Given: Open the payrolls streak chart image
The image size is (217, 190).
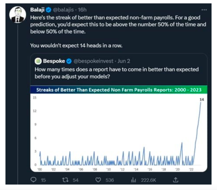Looking at the screenshot, I should (x=119, y=129).
